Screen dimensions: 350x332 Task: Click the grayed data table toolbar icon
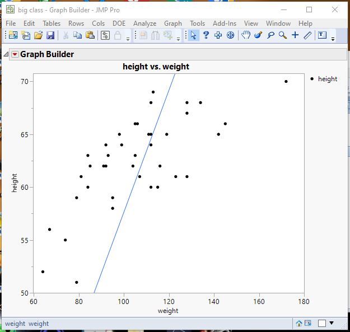click(x=143, y=35)
